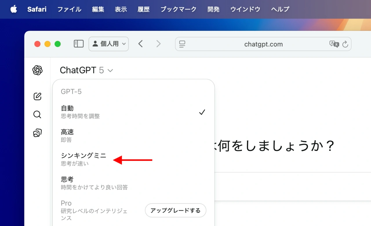Choose the シンキングミニ model option

point(84,159)
